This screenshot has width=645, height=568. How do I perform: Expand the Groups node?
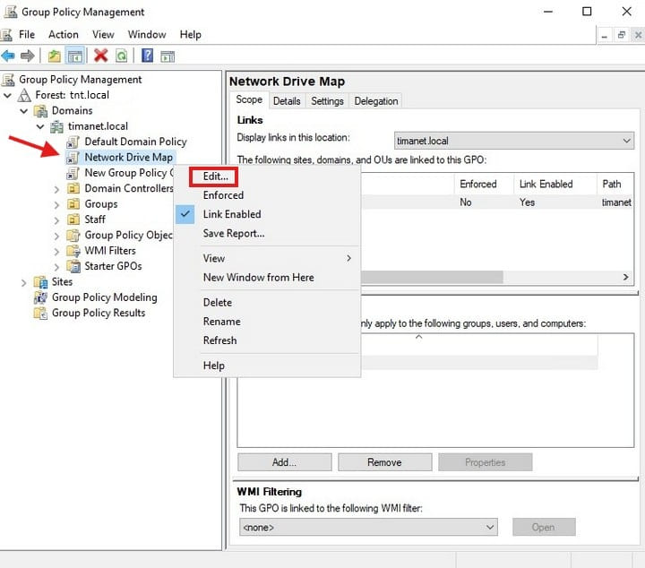(56, 205)
